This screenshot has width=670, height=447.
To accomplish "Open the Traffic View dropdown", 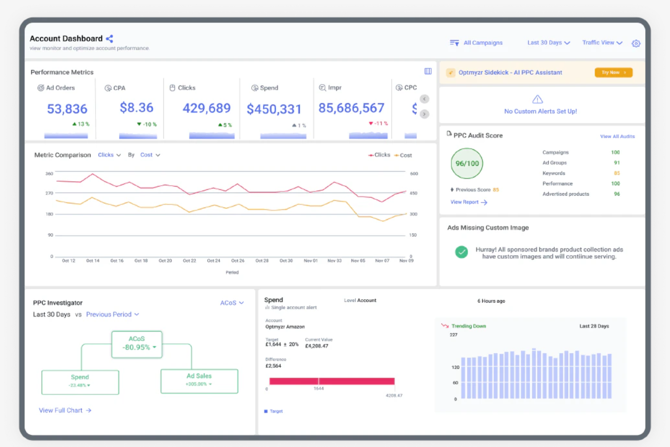I will 602,43.
